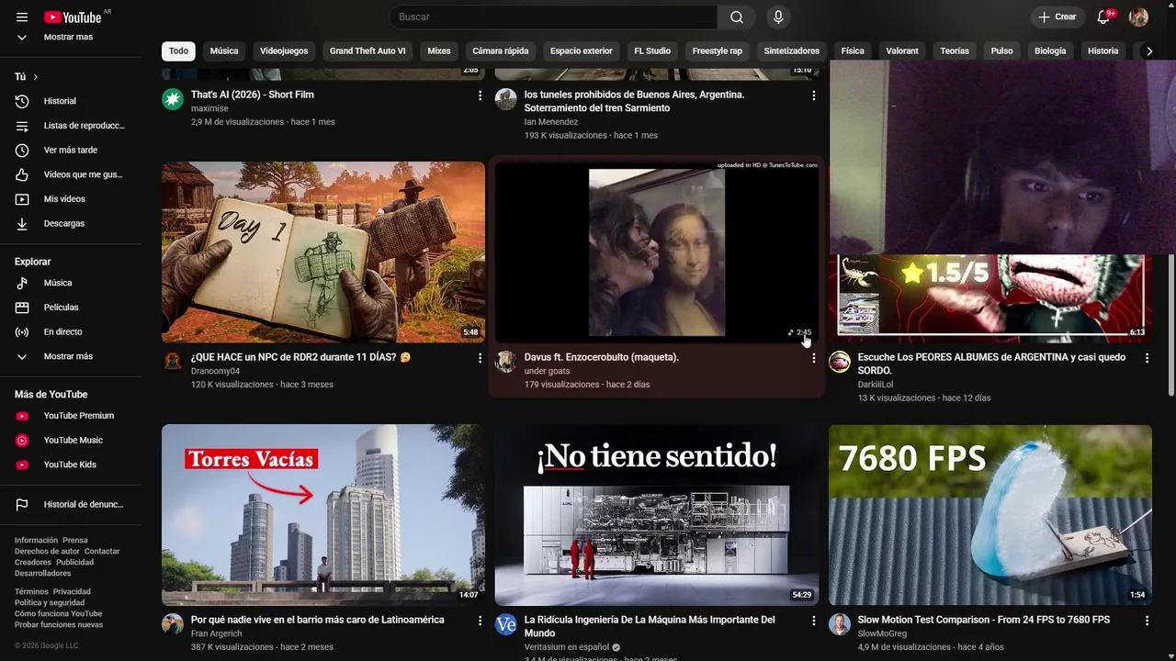Click the search magnifier button
The image size is (1176, 661).
[x=737, y=17]
